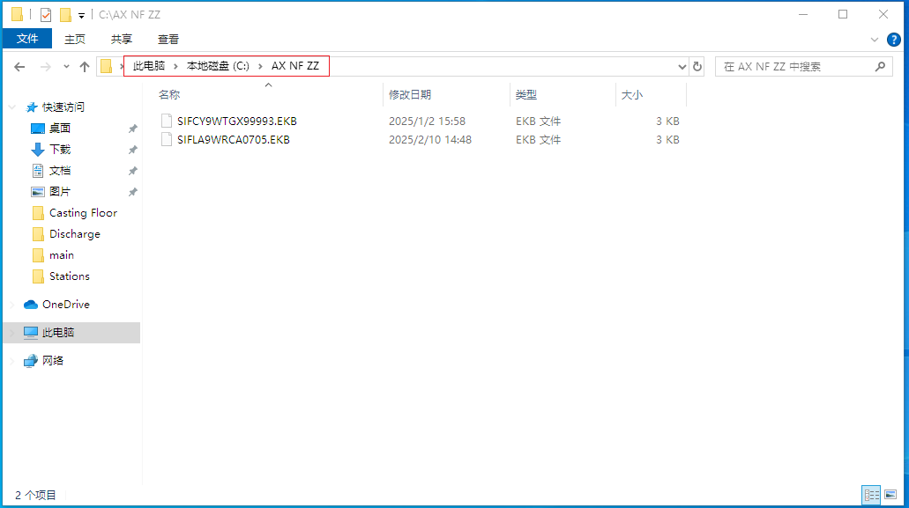The image size is (909, 508).
Task: Open the Casting Floor folder in sidebar
Action: coord(83,213)
